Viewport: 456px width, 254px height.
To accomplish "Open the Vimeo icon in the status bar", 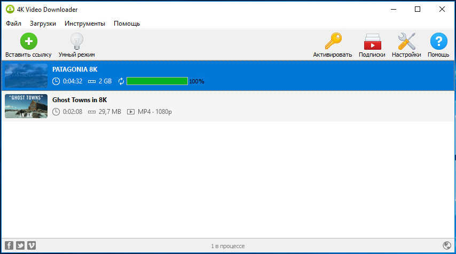I will pos(32,245).
